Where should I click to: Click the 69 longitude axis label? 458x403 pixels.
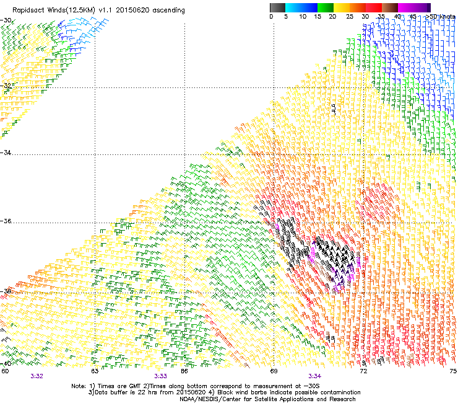pos(274,371)
